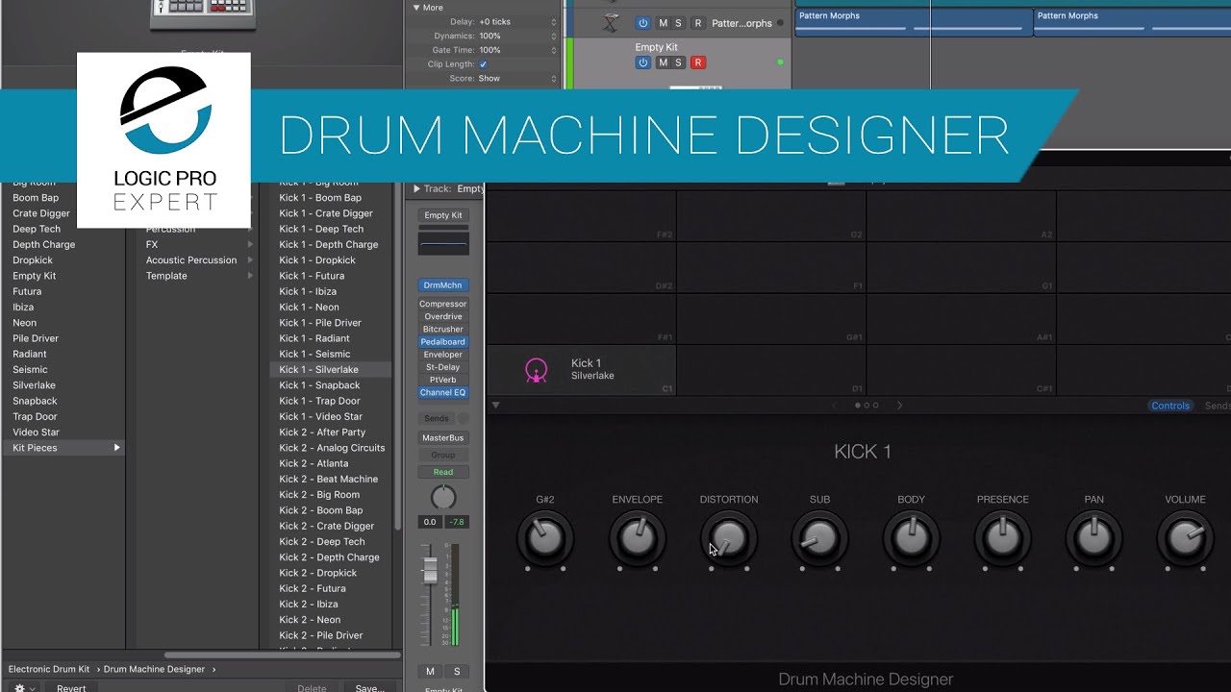Solo the Pattern Morphs track

678,23
